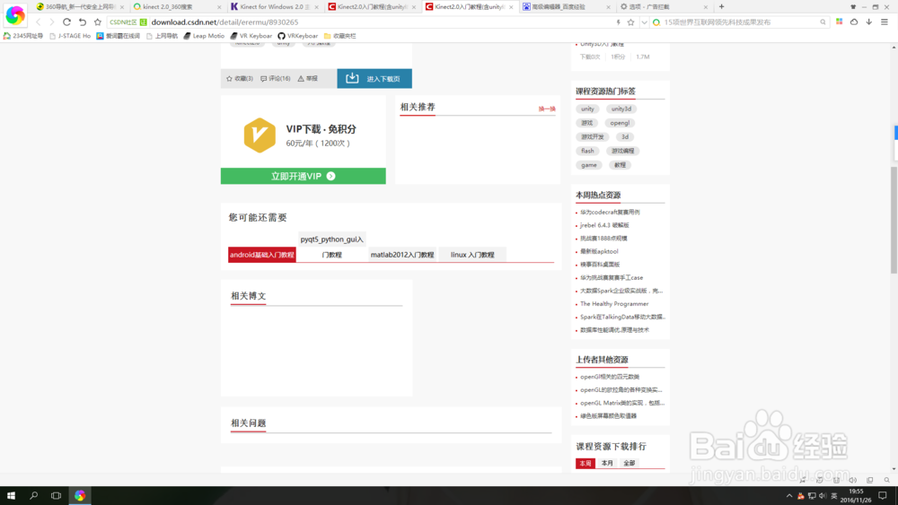Click the zoom magnifier in the browser status bar

pyautogui.click(x=886, y=480)
